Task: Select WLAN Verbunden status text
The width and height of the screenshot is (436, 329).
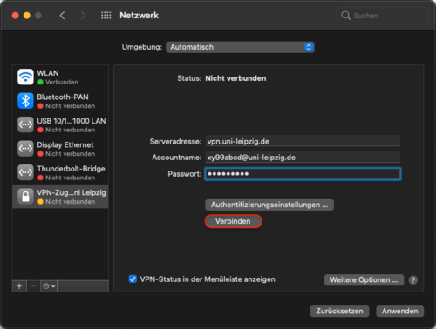Action: tap(62, 82)
